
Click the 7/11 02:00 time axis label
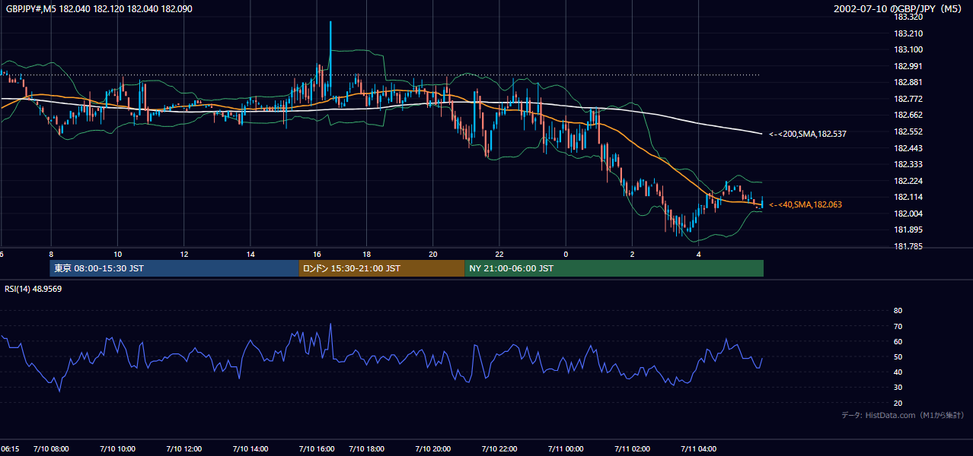632,449
